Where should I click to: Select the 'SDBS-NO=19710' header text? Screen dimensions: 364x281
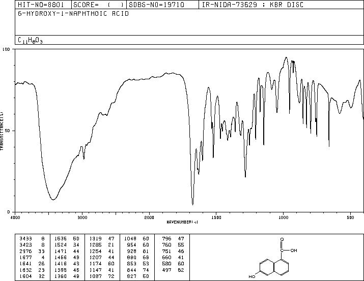point(156,5)
